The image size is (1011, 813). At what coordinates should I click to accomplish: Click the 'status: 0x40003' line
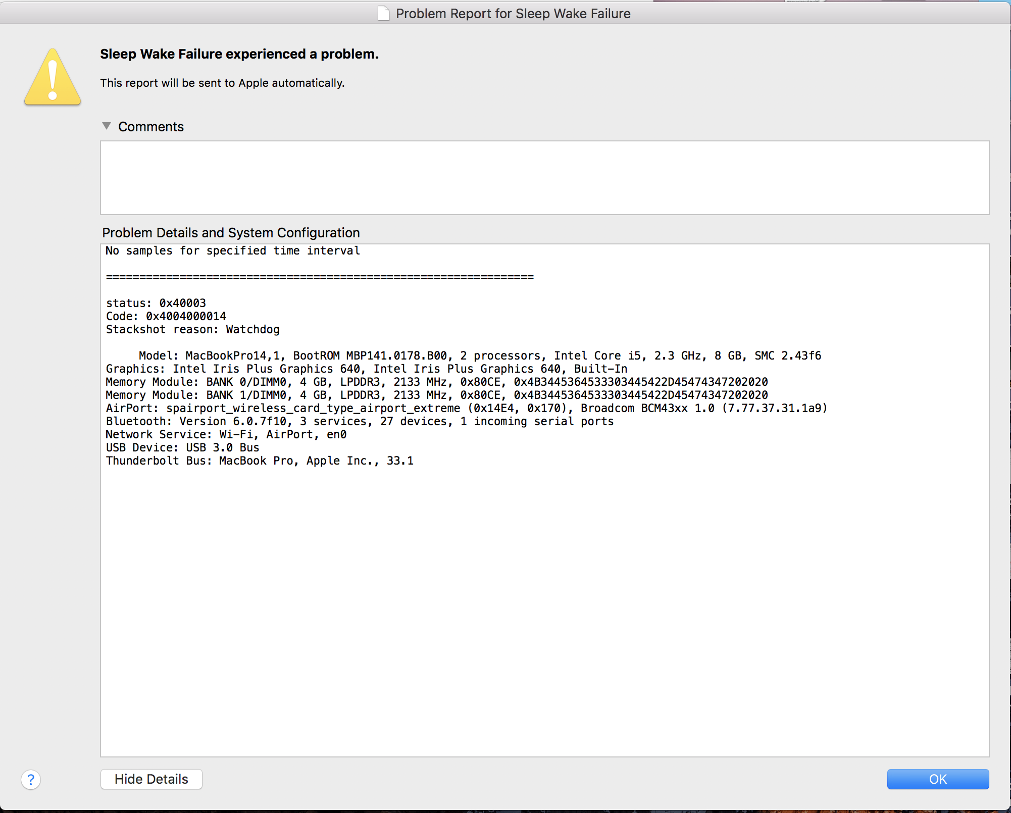pos(156,303)
